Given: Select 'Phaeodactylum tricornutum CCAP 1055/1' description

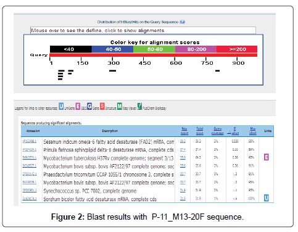Looking at the screenshot, I should click(x=109, y=175).
